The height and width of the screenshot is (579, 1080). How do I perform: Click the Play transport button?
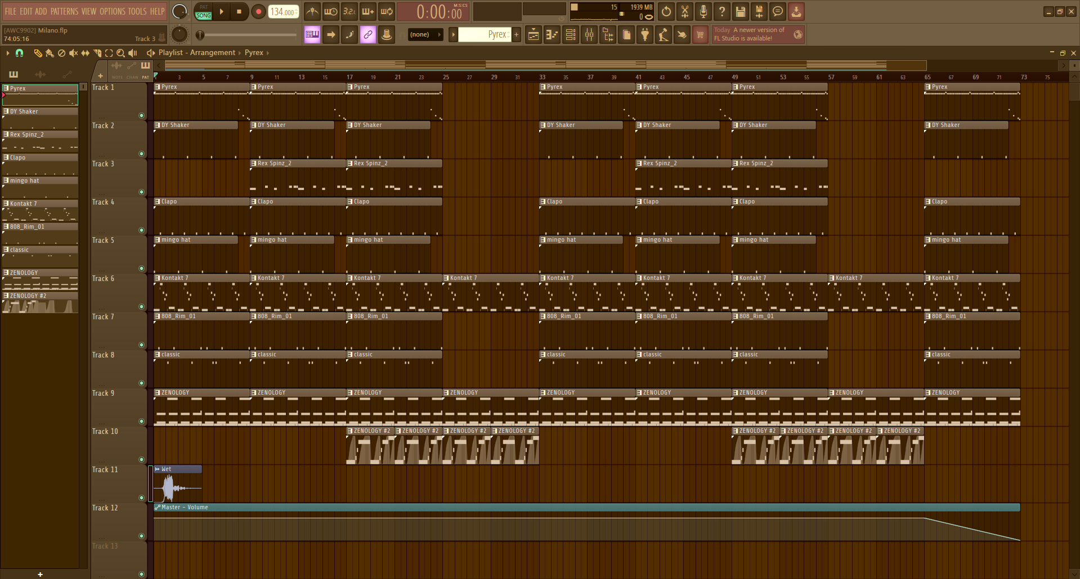(x=221, y=11)
